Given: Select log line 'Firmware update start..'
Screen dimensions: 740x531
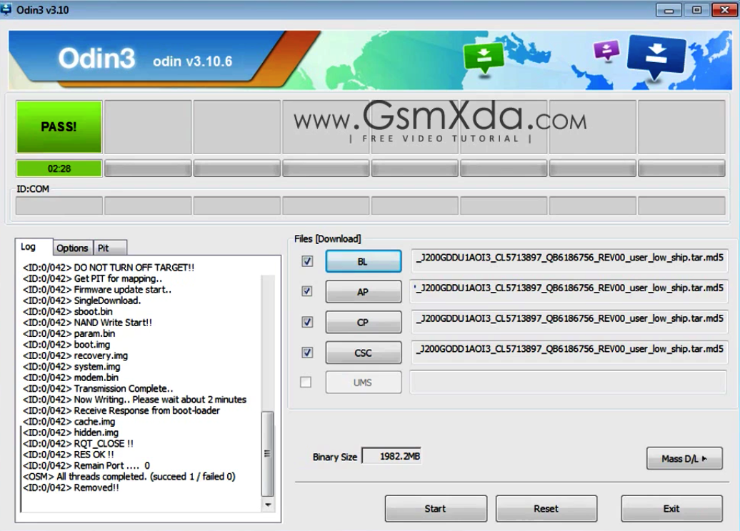Looking at the screenshot, I should click(96, 290).
